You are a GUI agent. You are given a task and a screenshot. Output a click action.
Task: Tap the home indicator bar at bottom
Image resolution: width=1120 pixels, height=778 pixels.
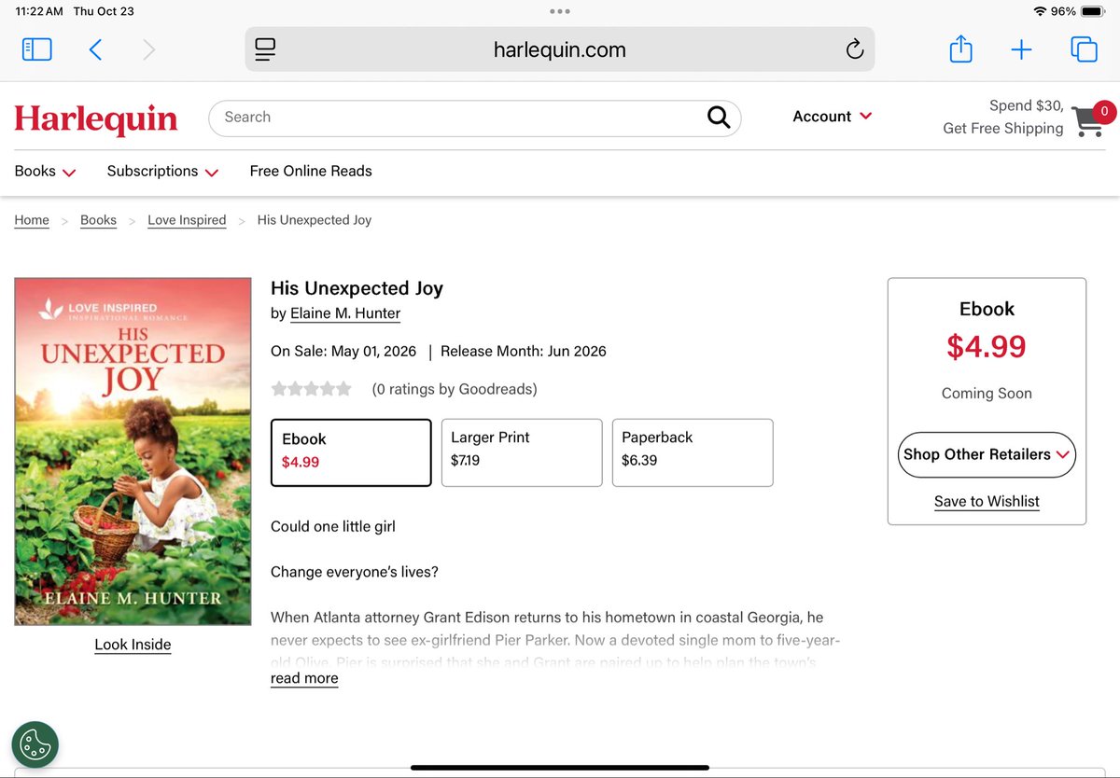tap(560, 768)
